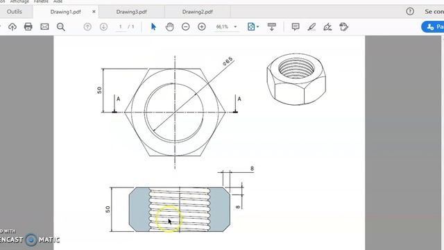Click the Se connecter link
The height and width of the screenshot is (250, 444).
[x=434, y=12]
